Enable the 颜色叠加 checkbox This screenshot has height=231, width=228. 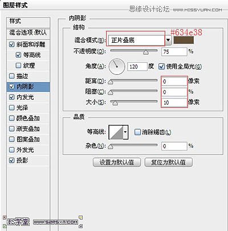(11, 118)
